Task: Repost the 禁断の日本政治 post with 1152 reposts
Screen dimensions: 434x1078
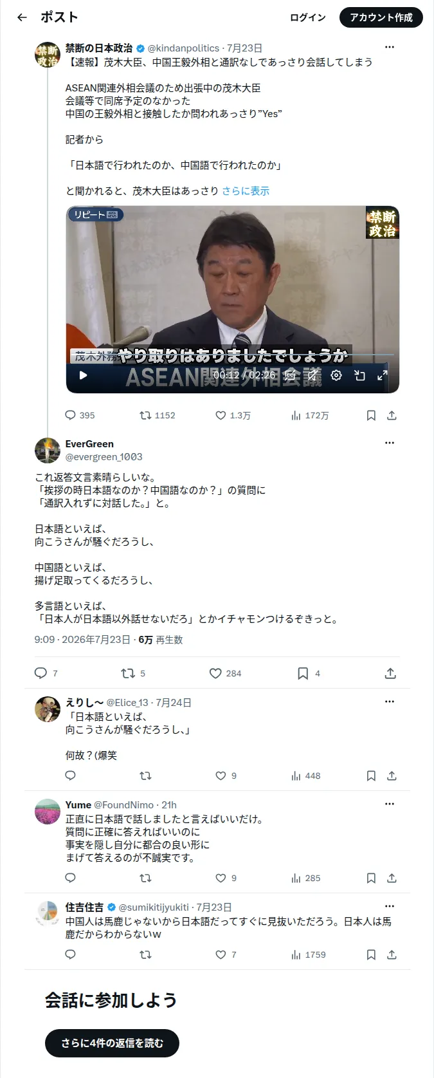Action: click(x=158, y=416)
